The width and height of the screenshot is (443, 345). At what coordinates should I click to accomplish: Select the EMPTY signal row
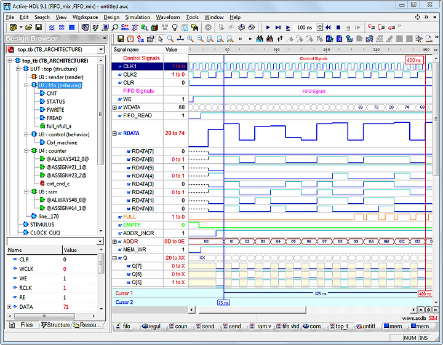tap(150, 225)
